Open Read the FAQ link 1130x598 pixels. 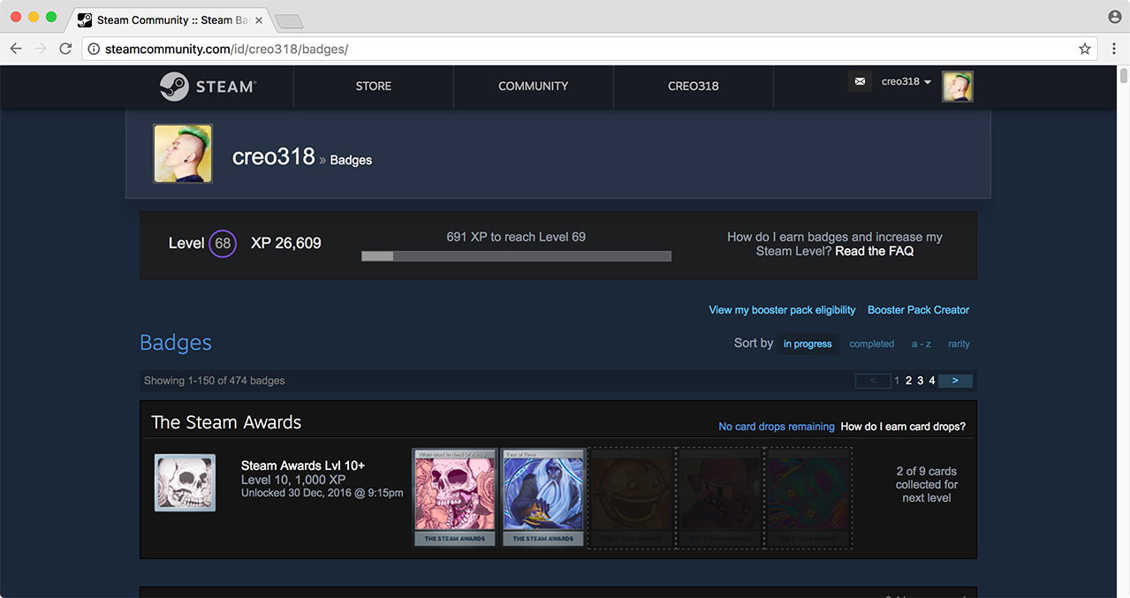875,252
